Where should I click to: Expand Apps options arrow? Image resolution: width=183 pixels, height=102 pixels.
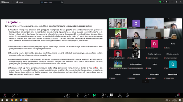click(106, 95)
